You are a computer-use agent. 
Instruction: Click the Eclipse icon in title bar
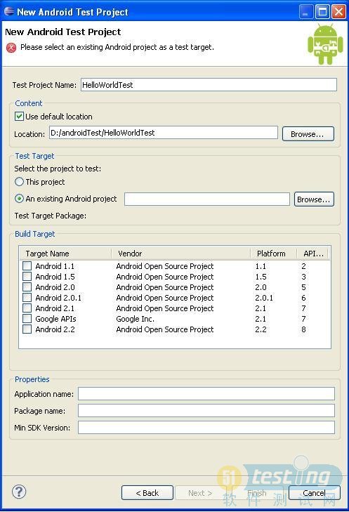point(9,12)
